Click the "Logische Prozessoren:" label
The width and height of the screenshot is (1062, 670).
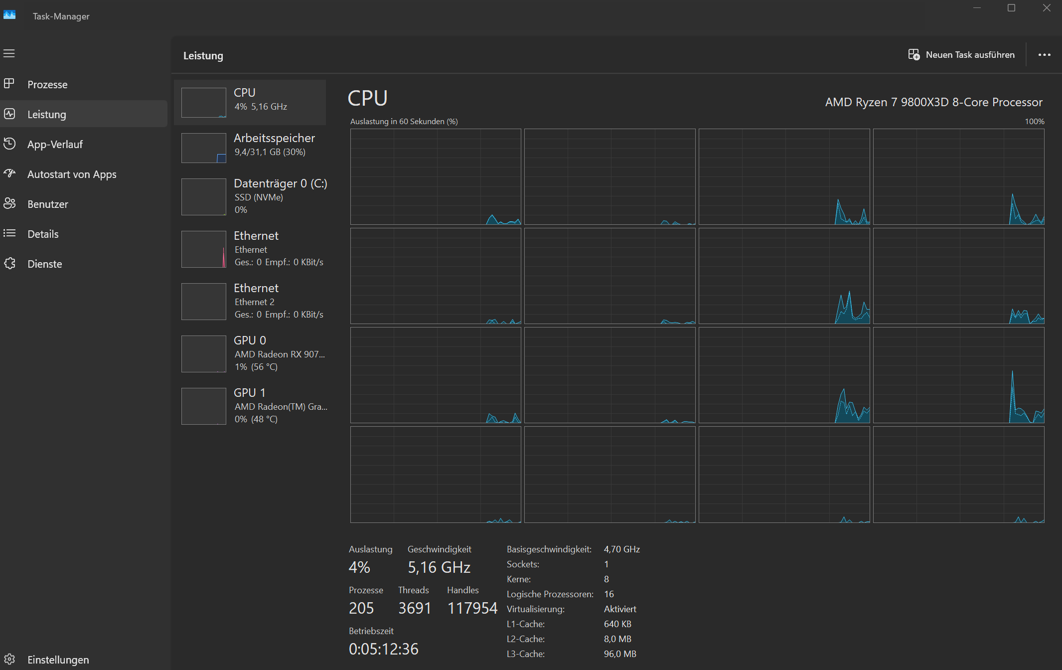click(550, 594)
